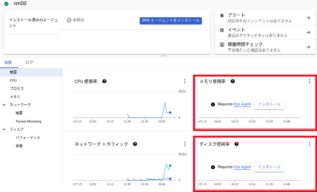Image resolution: width=317 pixels, height=192 pixels.
Task: Open the ネットワーク トラフィック chart options menu
Action: pyautogui.click(x=185, y=144)
